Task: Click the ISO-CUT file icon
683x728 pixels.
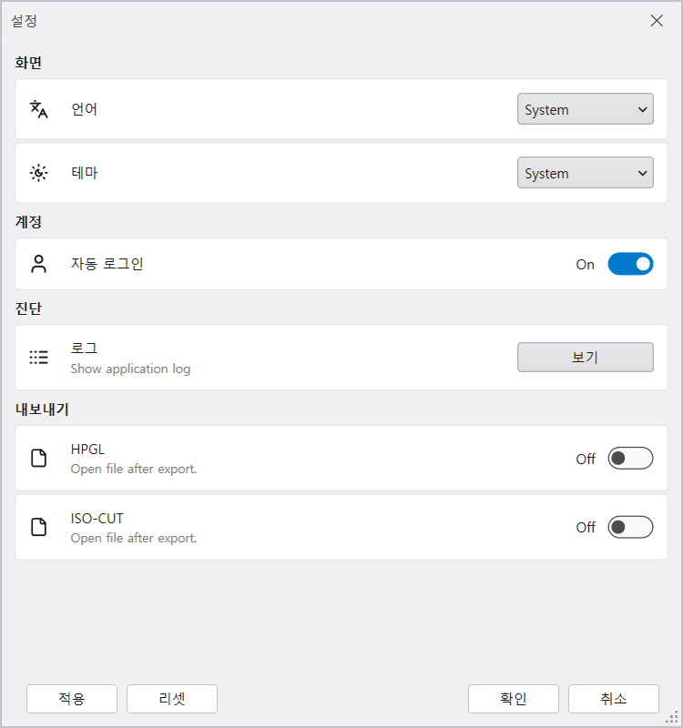Action: click(38, 527)
